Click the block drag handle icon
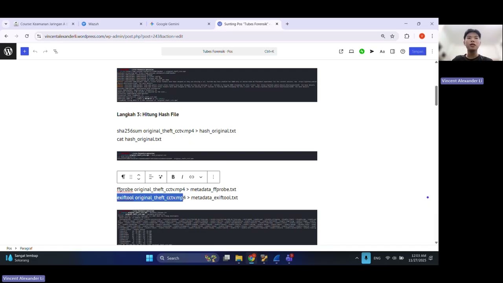The height and width of the screenshot is (283, 503). (131, 177)
